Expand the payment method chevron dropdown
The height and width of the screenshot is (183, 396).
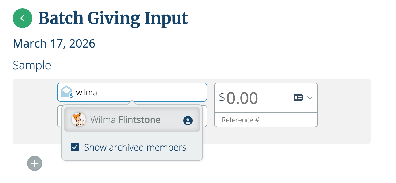pos(310,98)
